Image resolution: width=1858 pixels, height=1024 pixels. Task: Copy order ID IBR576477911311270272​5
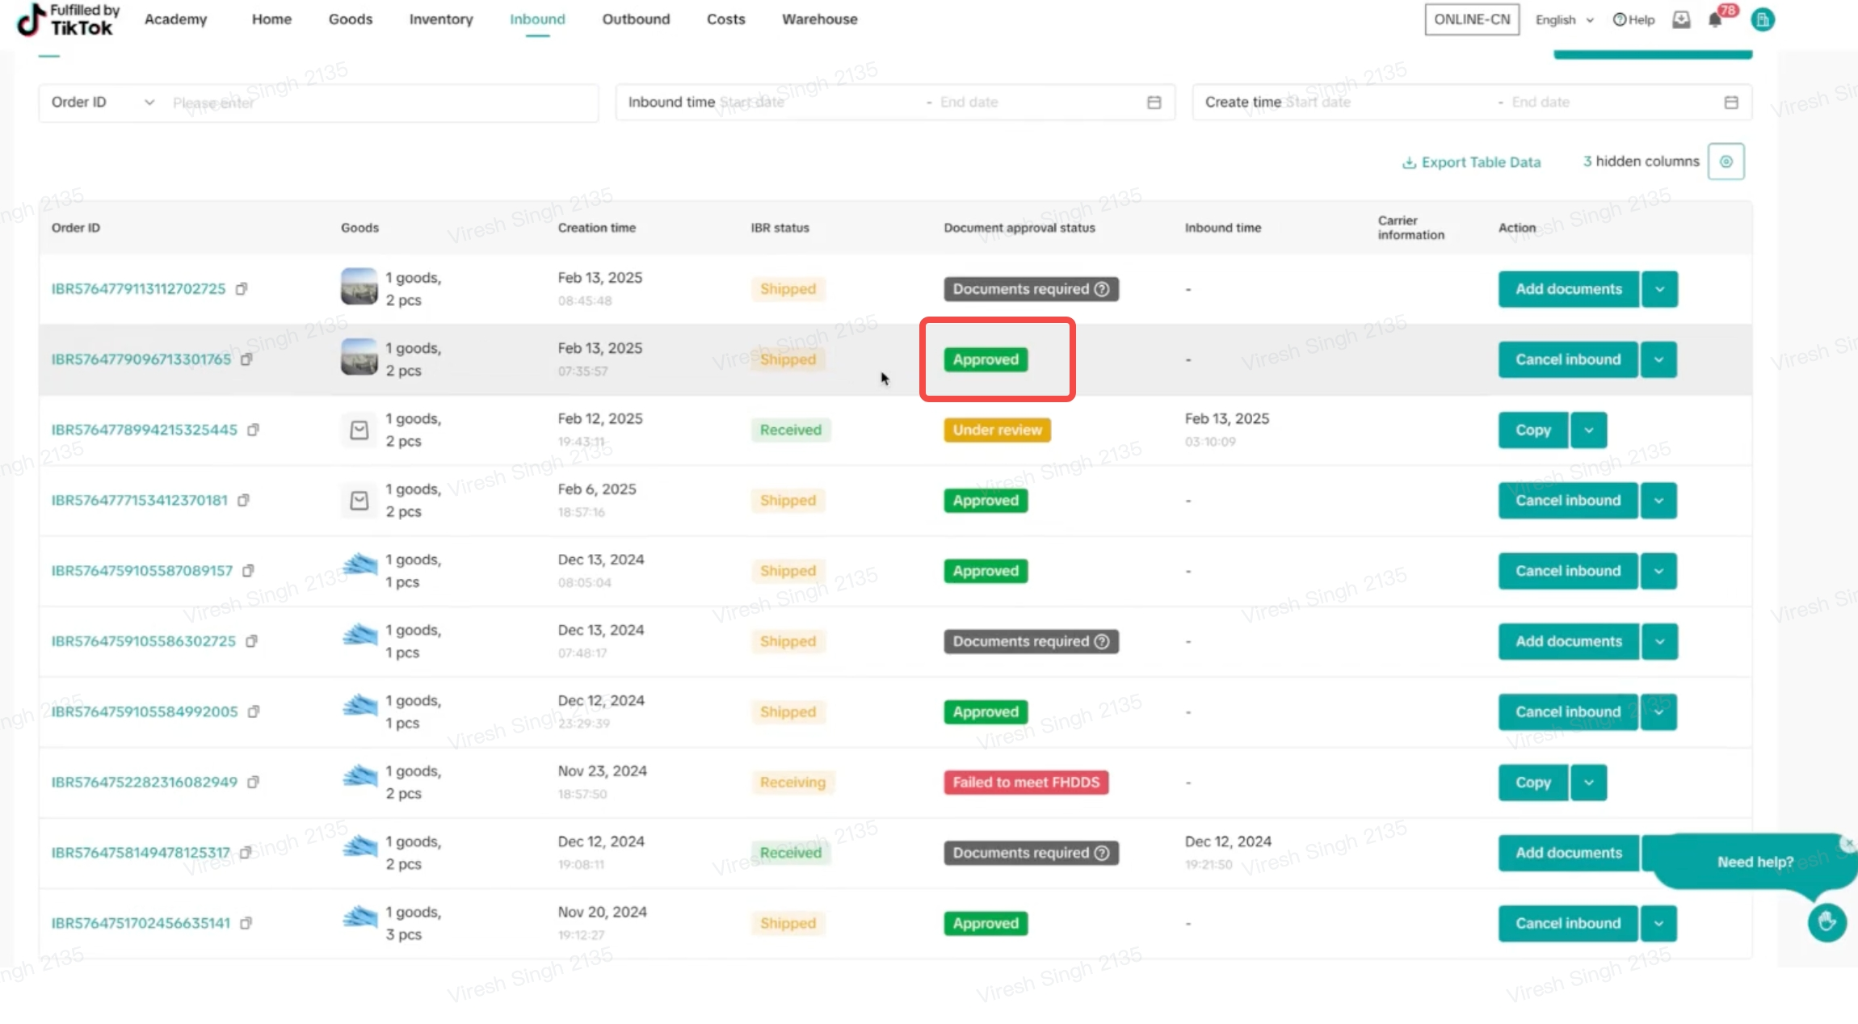pyautogui.click(x=242, y=289)
